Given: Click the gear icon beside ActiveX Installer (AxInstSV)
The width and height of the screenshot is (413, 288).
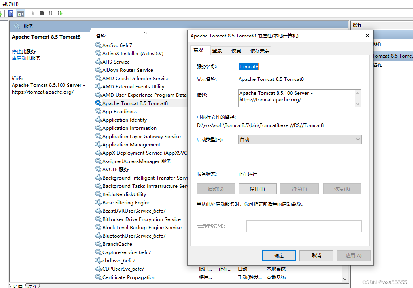Looking at the screenshot, I should point(98,53).
